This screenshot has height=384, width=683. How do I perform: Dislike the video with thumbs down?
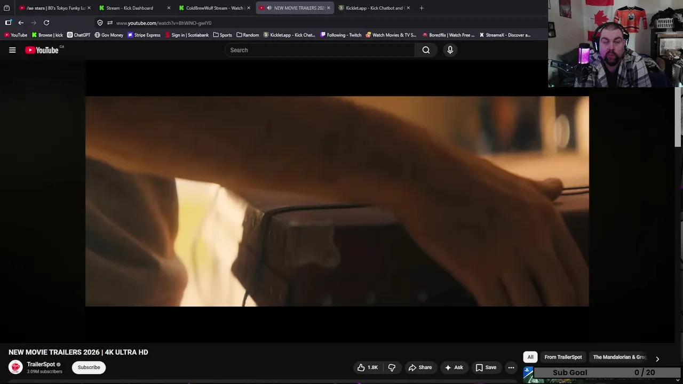(392, 367)
